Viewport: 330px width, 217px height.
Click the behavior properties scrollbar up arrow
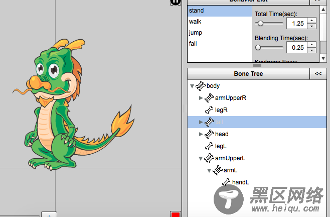(323, 10)
